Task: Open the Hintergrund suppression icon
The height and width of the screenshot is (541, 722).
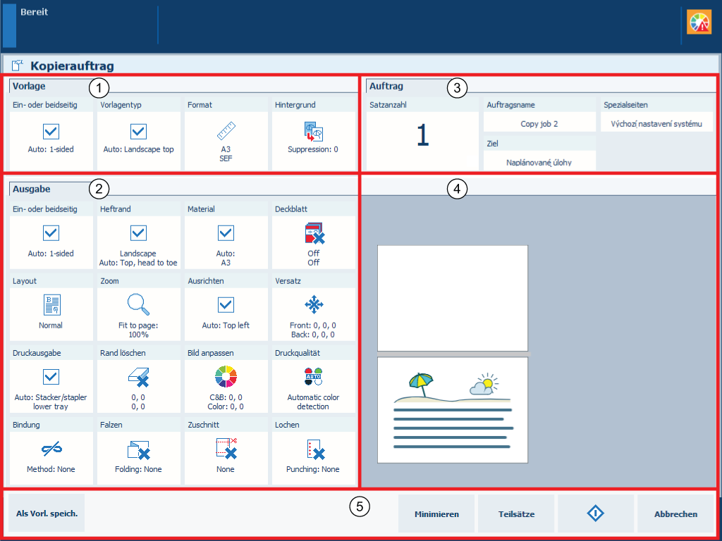Action: pyautogui.click(x=313, y=131)
